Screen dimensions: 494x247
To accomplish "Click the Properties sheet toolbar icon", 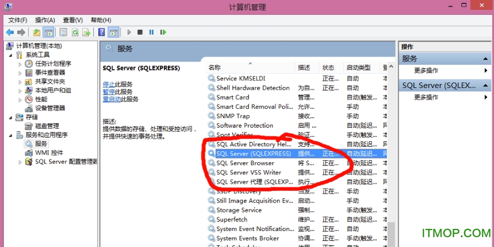I will [63, 32].
